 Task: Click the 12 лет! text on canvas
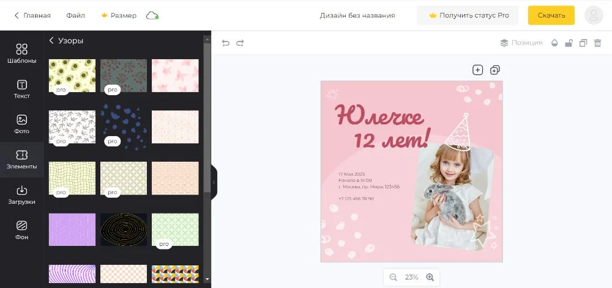point(392,139)
